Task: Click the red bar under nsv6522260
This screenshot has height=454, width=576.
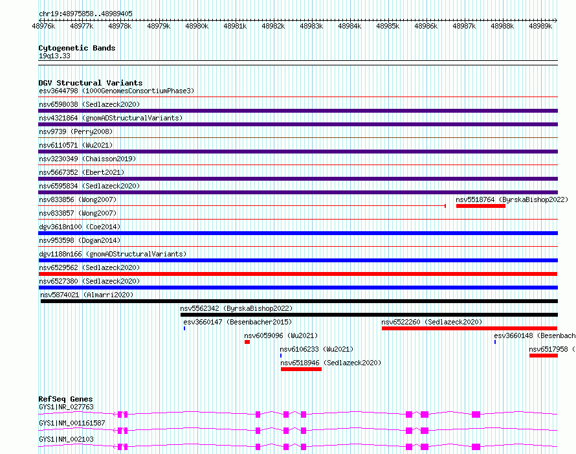Action: (x=469, y=328)
